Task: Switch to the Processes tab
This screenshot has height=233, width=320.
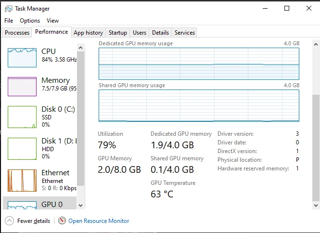Action: 17,33
